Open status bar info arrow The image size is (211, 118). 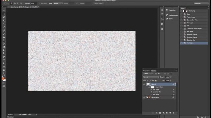pos(36,115)
